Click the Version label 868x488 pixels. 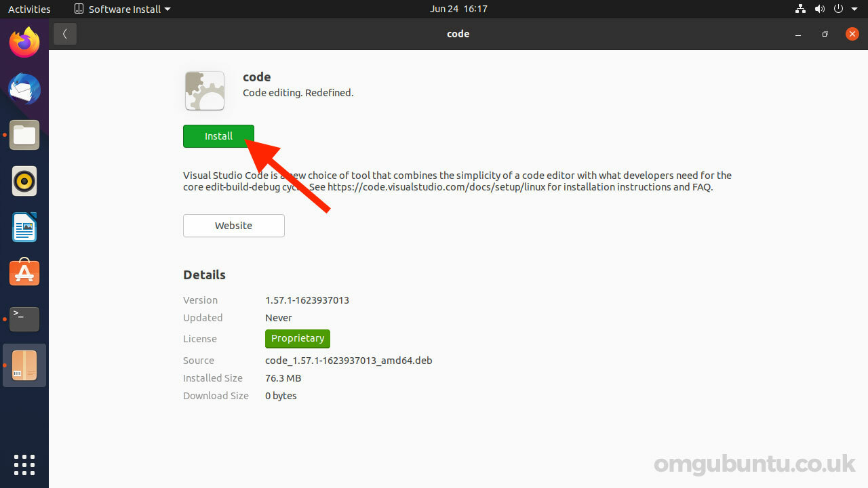pyautogui.click(x=200, y=300)
